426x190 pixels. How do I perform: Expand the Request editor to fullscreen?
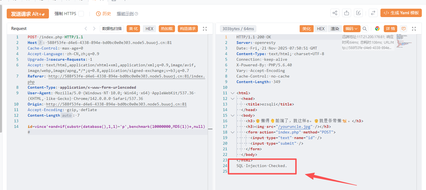pyautogui.click(x=205, y=29)
